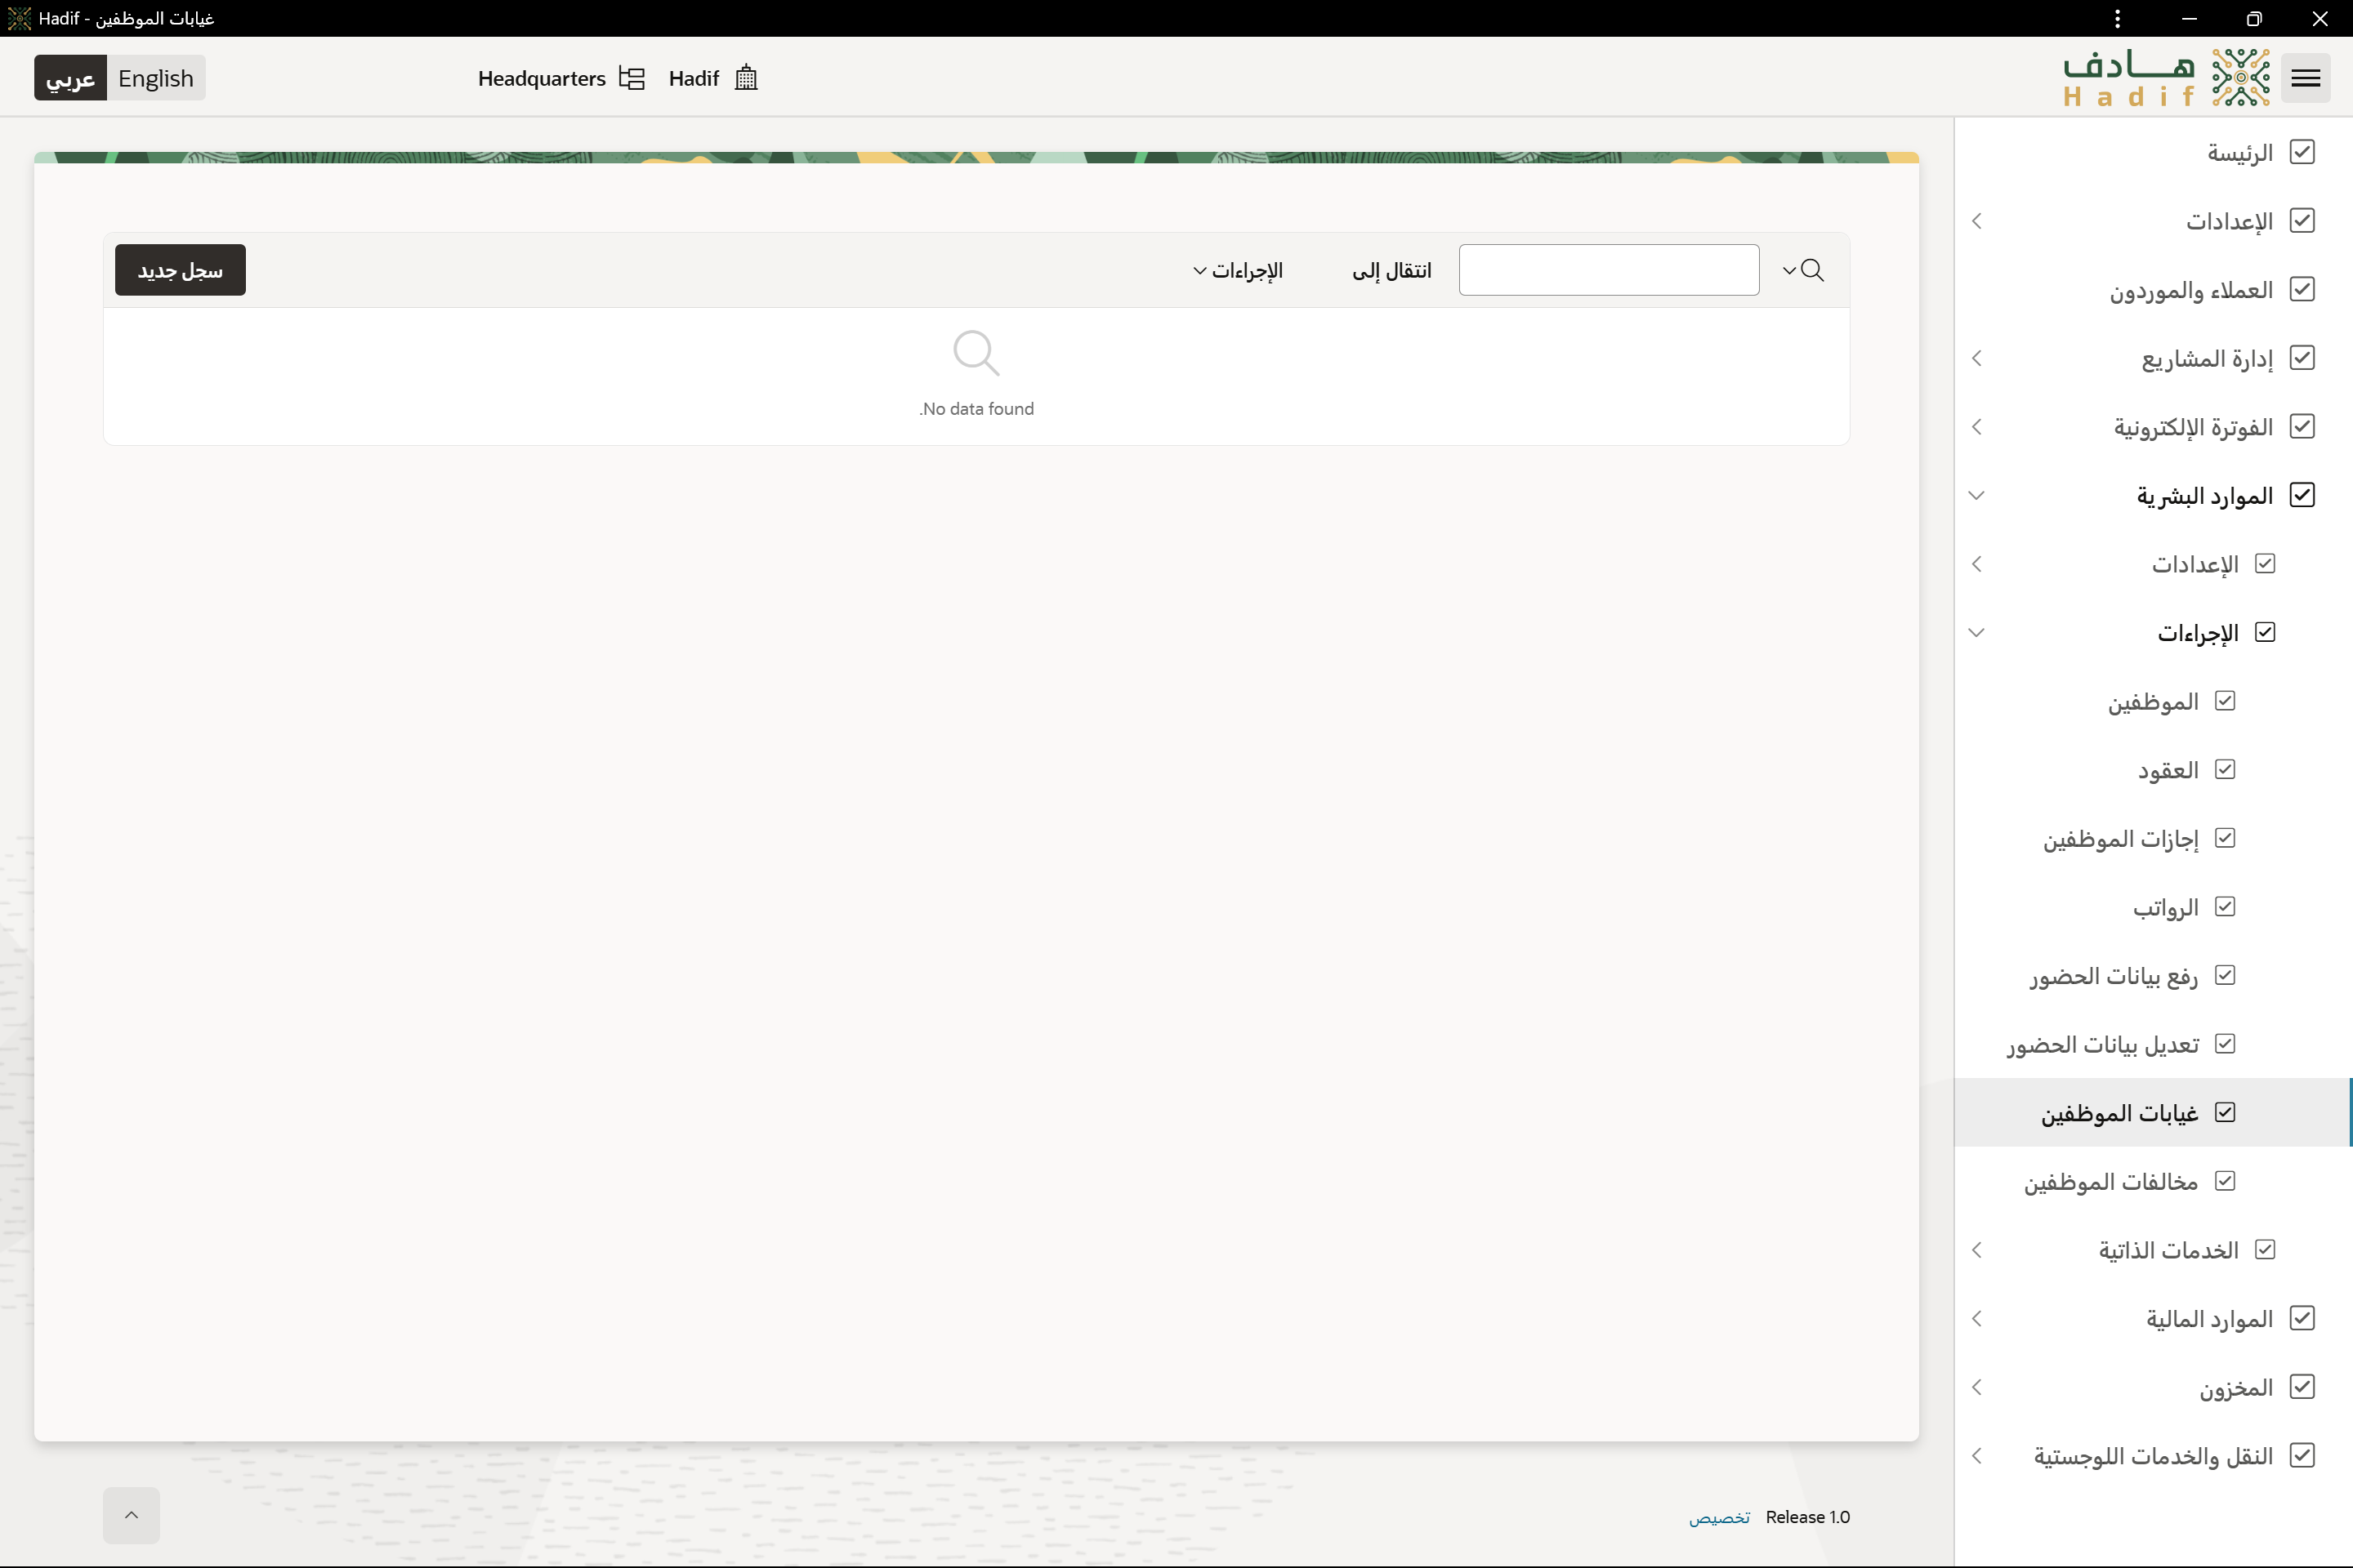Click the Release 1.0 footer text
Viewport: 2353px width, 1568px height.
coord(1808,1516)
